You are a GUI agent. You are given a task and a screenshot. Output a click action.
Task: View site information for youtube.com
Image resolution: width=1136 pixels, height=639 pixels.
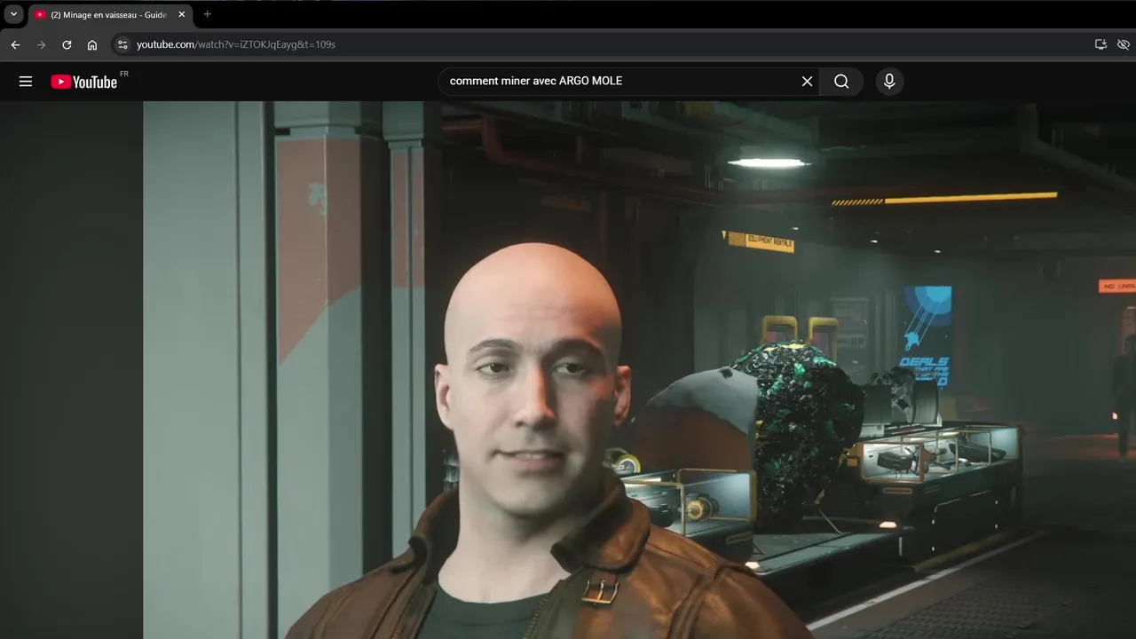[122, 44]
